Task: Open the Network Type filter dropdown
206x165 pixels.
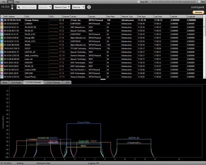Action: tap(62, 7)
